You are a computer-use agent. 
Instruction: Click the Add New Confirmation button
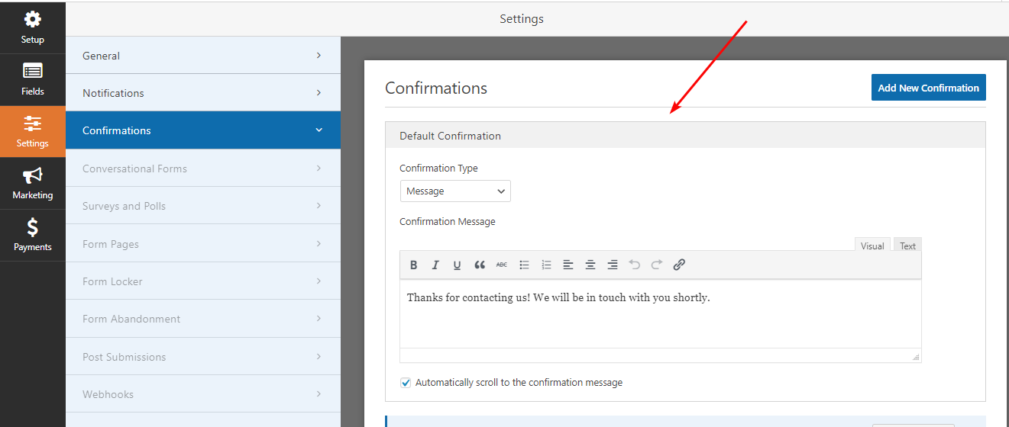tap(928, 88)
